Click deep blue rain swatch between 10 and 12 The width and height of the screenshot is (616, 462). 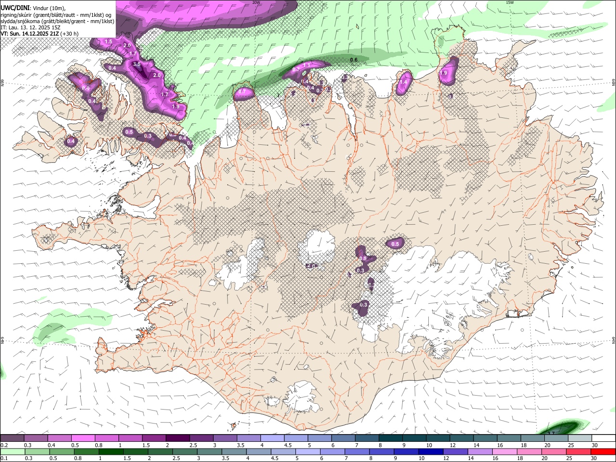(431, 451)
